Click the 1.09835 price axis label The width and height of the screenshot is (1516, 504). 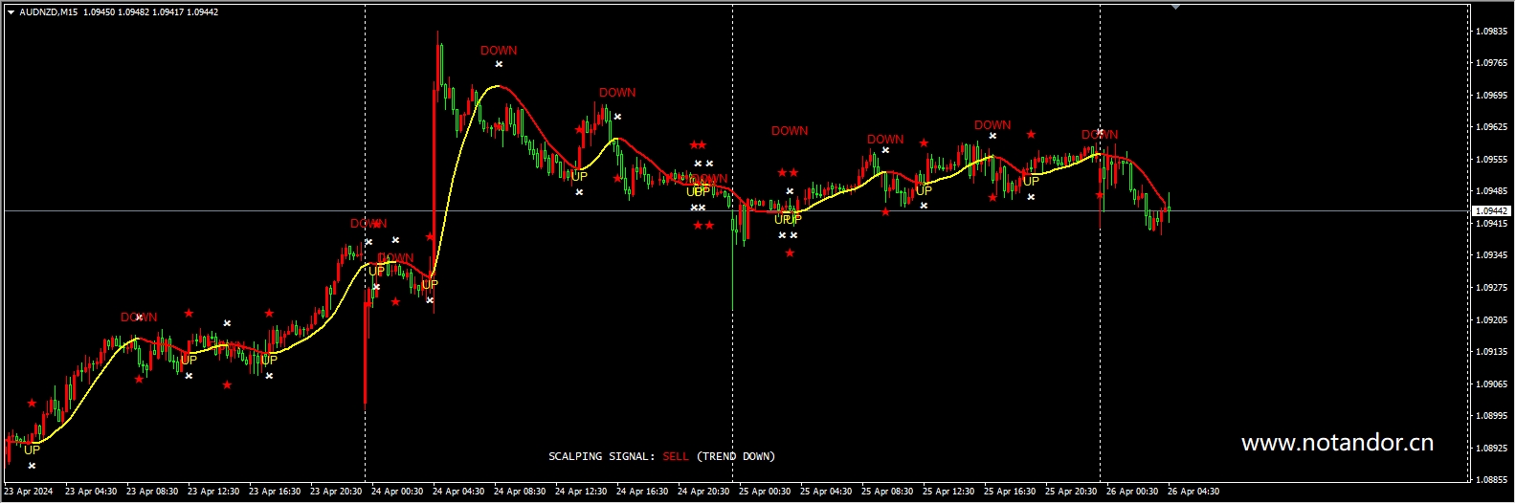[1491, 31]
